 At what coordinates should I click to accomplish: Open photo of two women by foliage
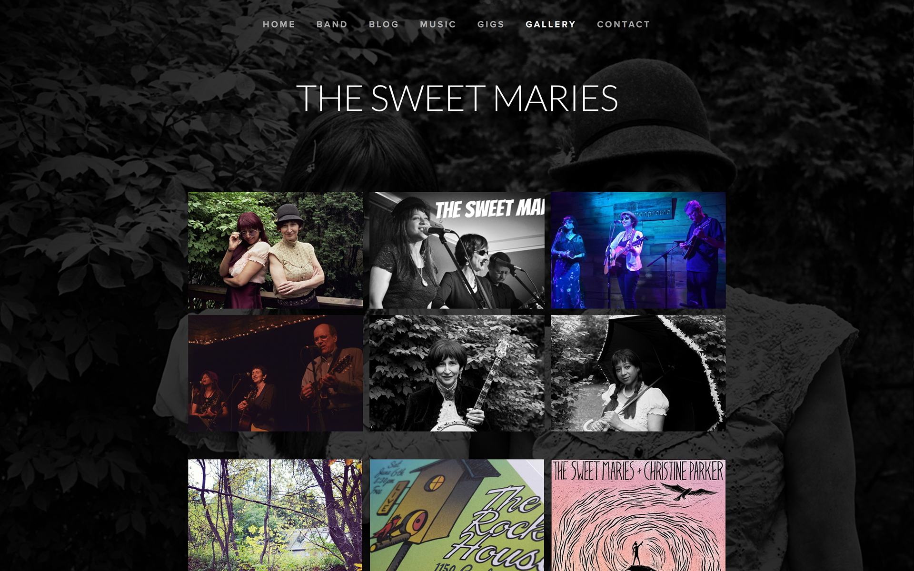coord(275,250)
